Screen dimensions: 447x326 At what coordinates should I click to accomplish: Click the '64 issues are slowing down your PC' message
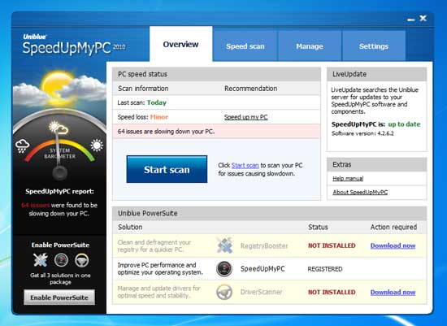pyautogui.click(x=166, y=132)
